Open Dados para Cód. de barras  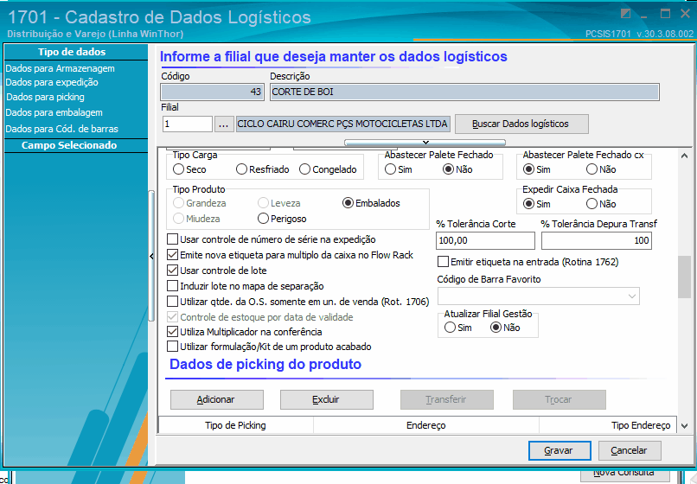tap(61, 129)
